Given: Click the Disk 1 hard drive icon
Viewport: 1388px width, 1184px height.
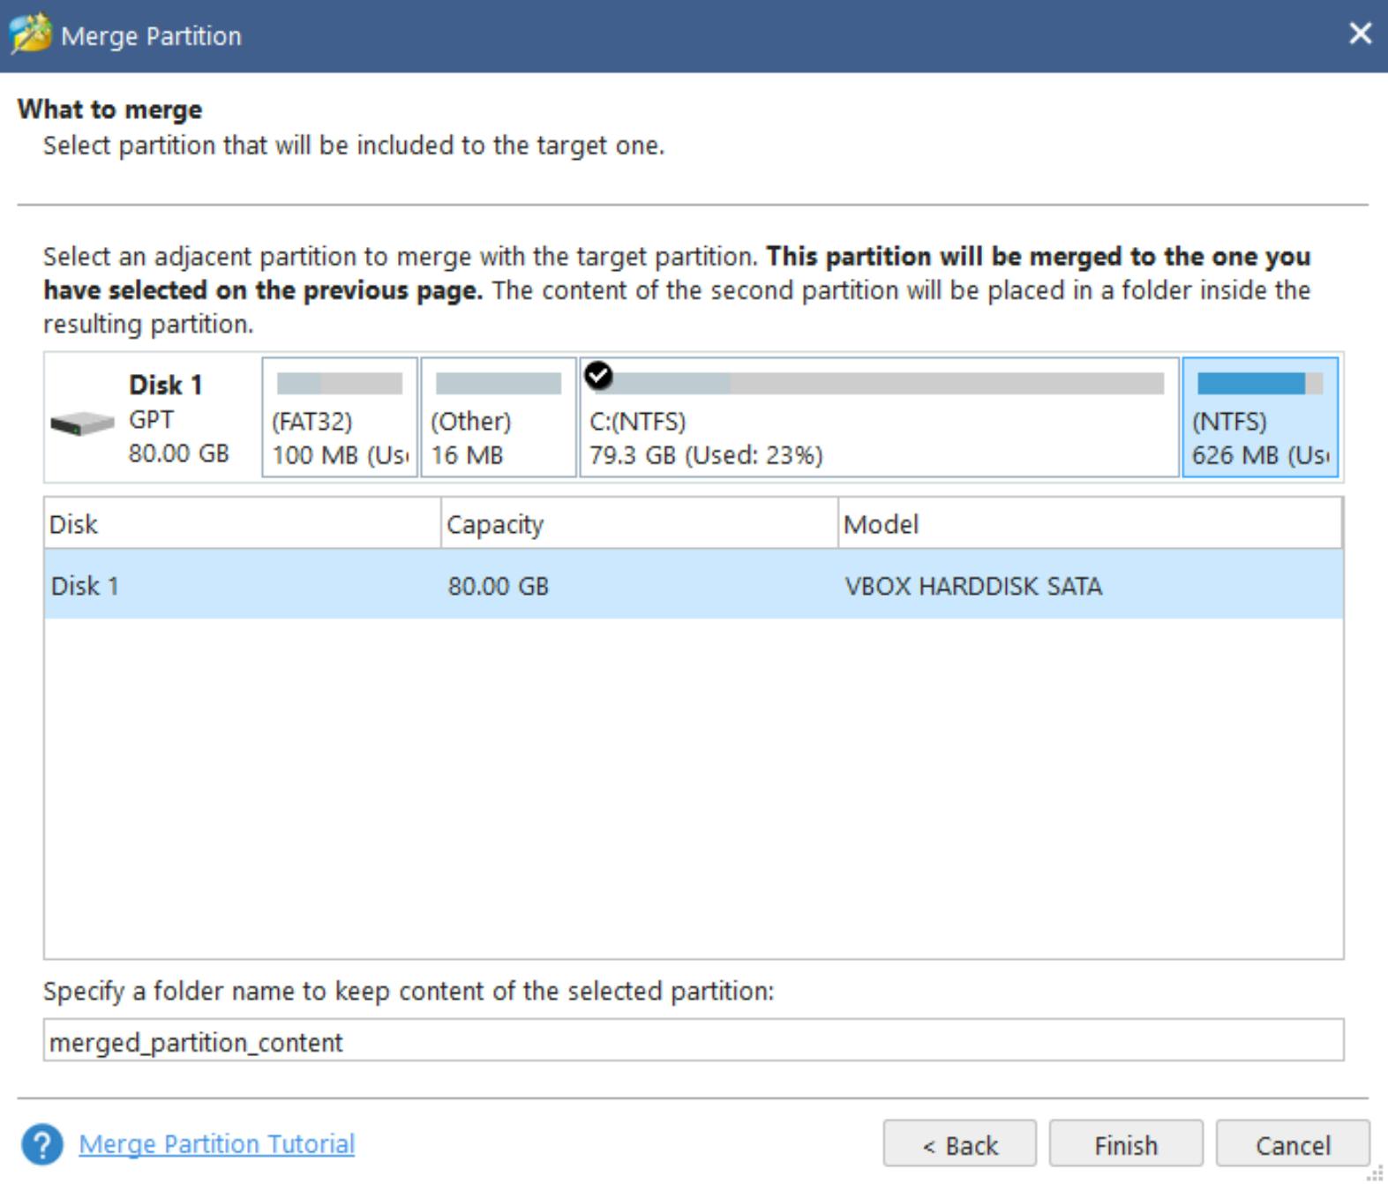Looking at the screenshot, I should 82,423.
